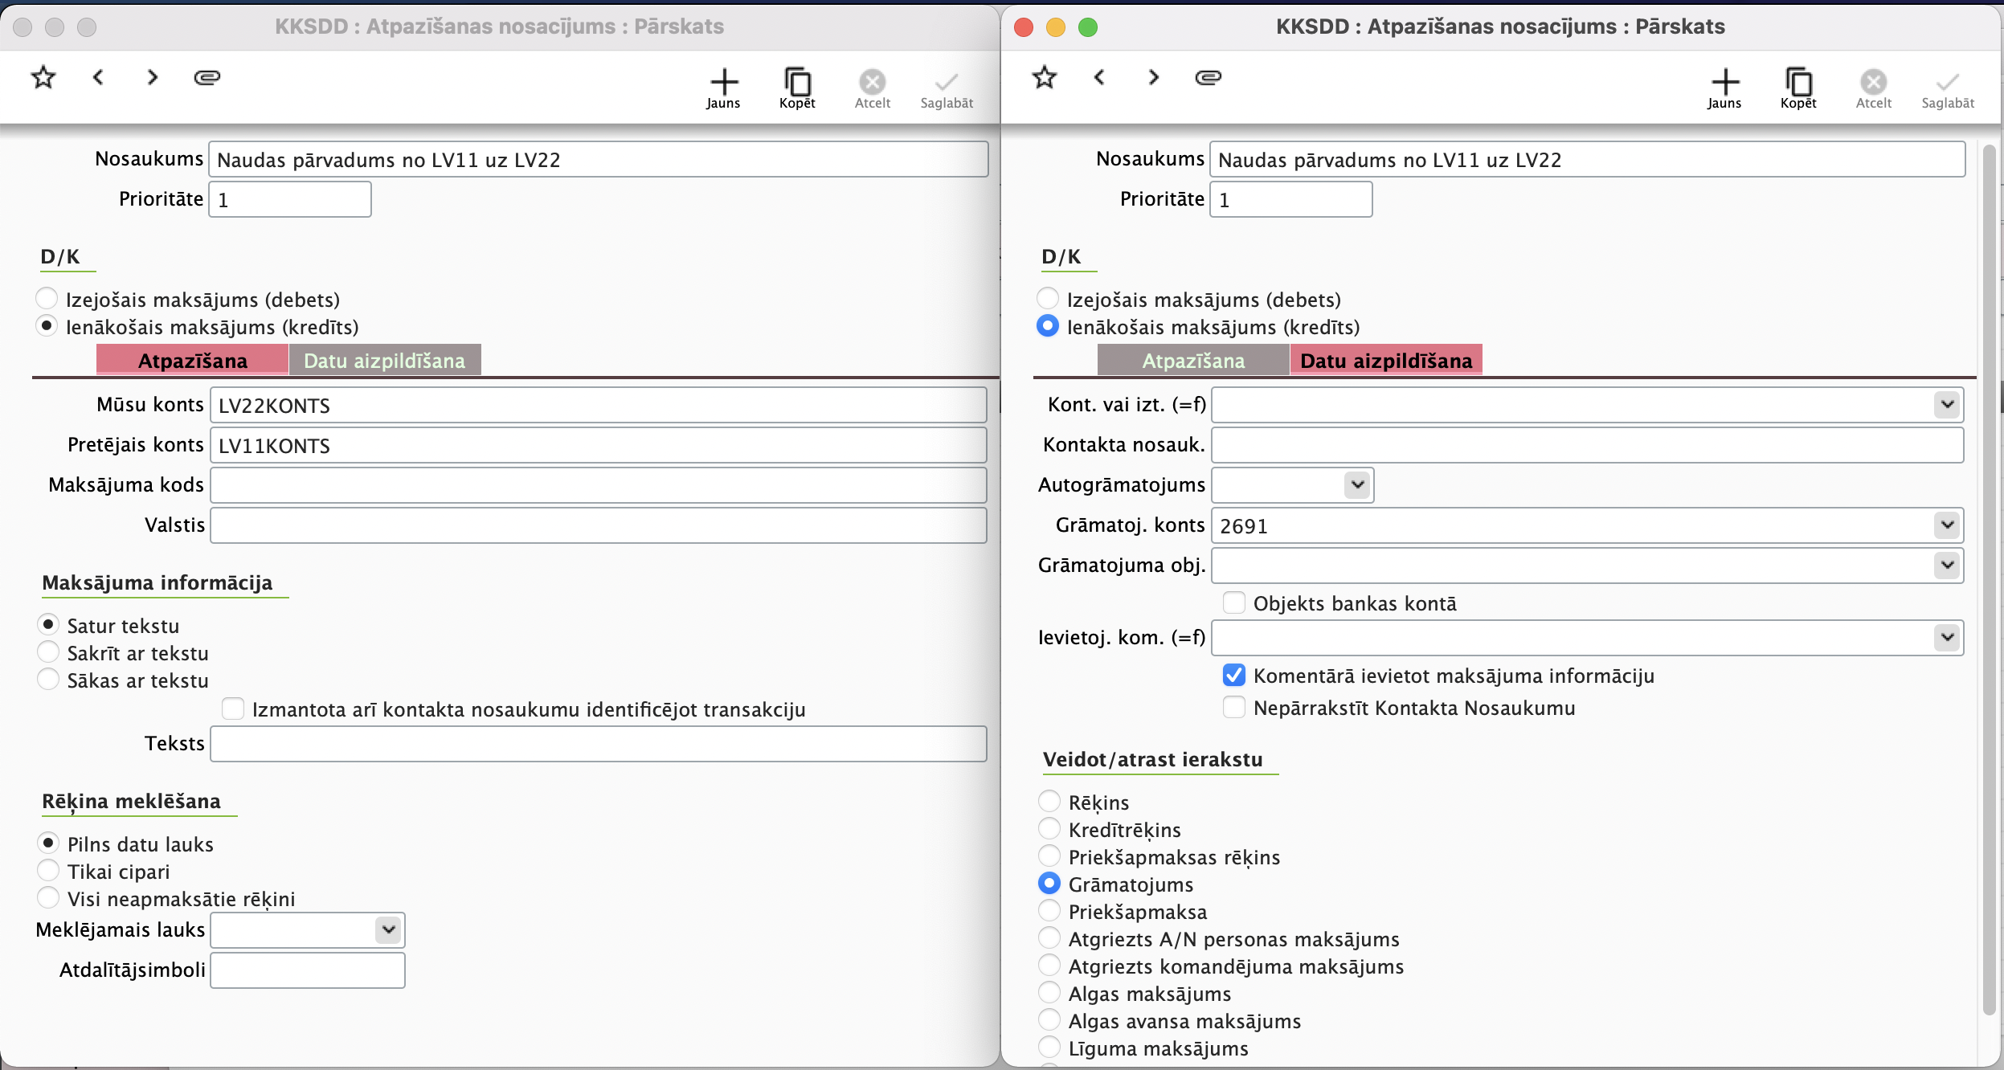2004x1070 pixels.
Task: Click Pretējais konts field LV11KONTS
Action: click(599, 445)
